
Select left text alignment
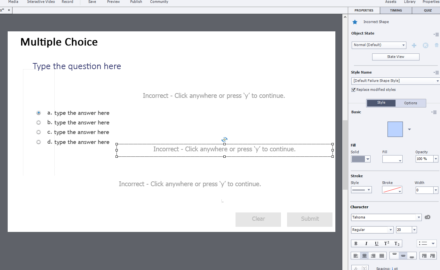356,256
